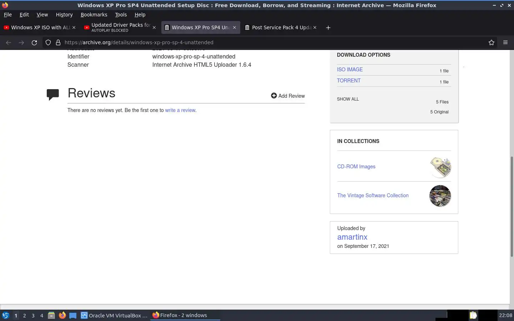Screen dimensions: 514x321
Task: Open the Help menu
Action: click(140, 15)
